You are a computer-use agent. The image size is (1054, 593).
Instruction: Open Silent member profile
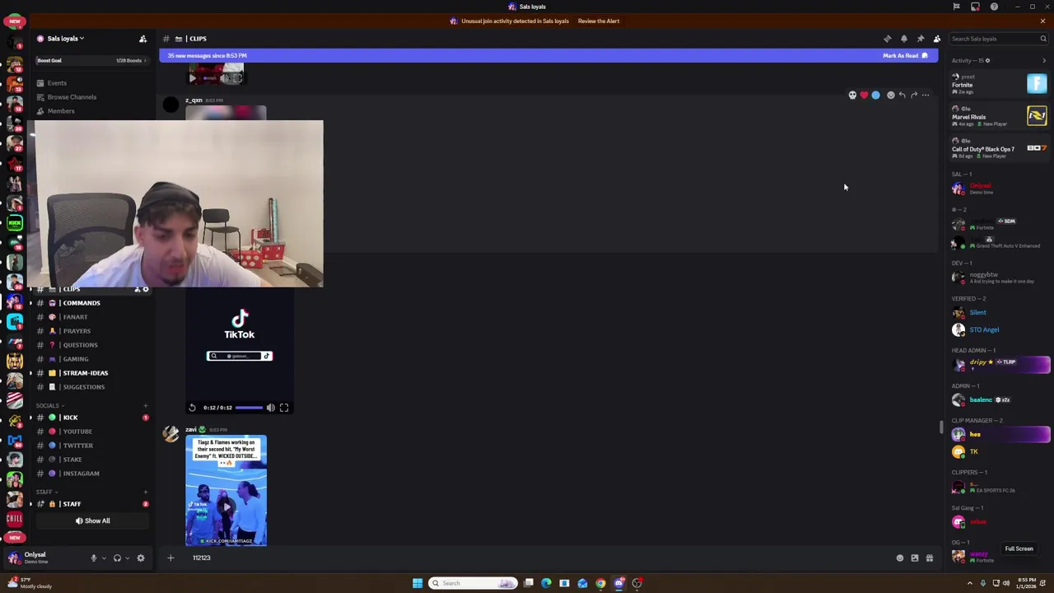(998, 313)
